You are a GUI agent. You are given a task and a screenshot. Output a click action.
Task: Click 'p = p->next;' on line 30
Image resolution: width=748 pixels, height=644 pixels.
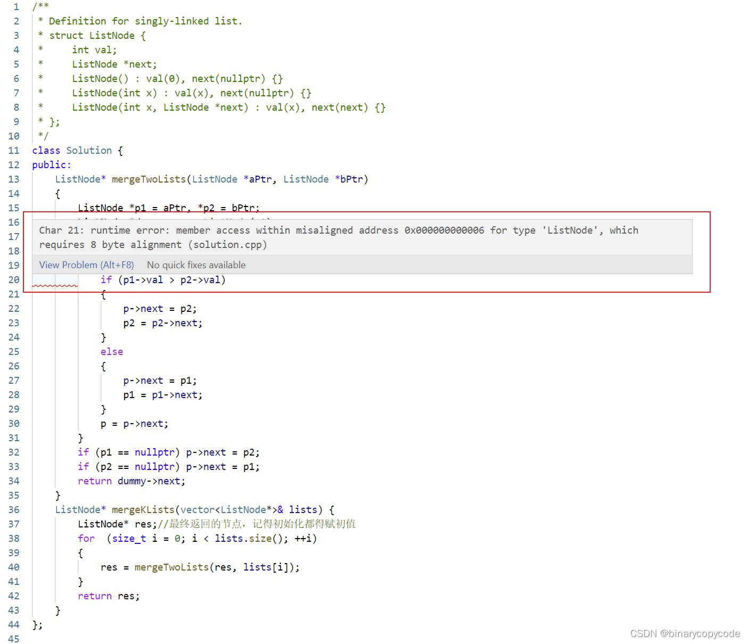click(x=135, y=424)
